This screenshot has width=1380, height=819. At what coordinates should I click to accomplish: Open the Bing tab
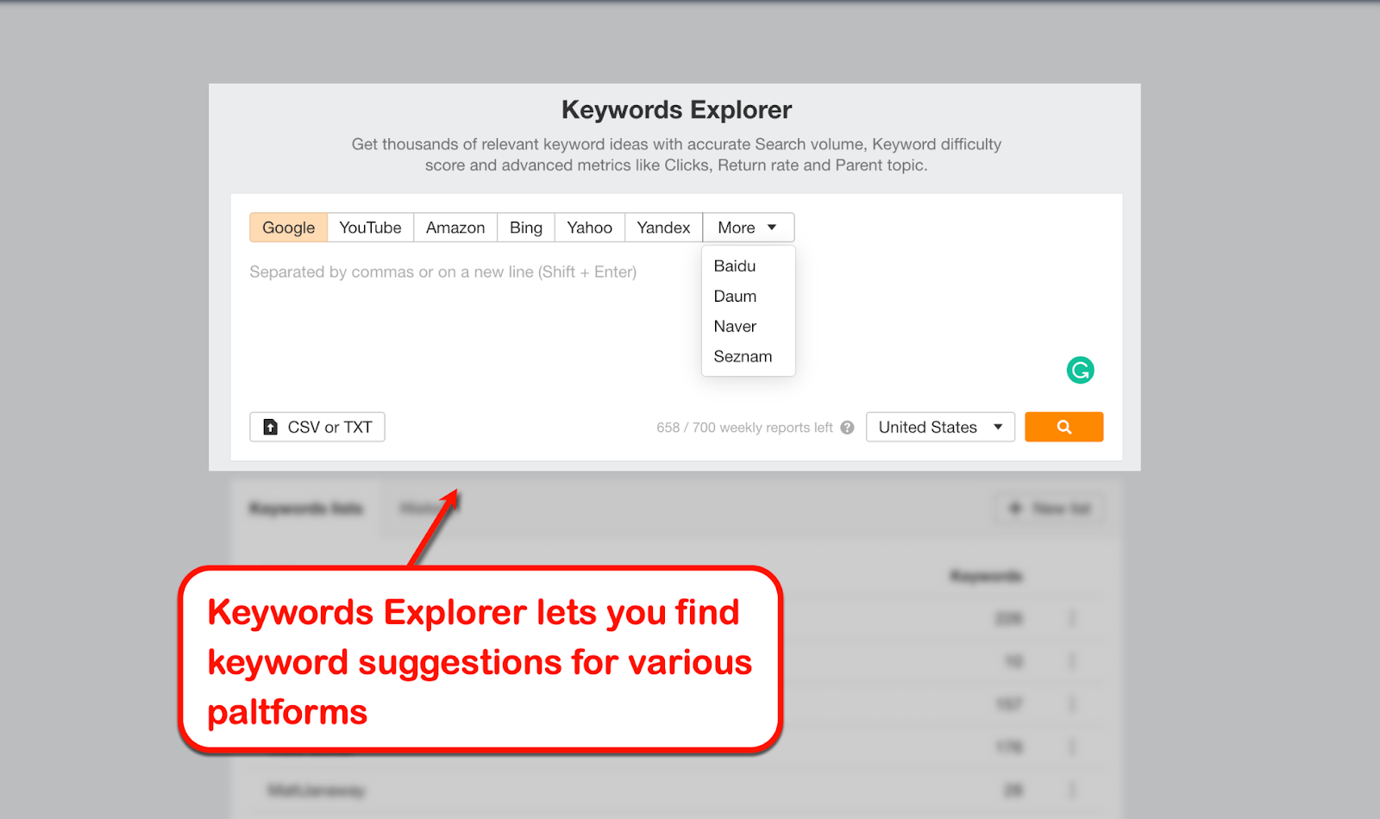[526, 228]
